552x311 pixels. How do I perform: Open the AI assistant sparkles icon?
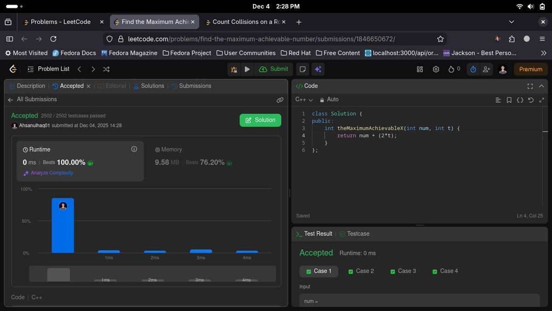point(318,69)
